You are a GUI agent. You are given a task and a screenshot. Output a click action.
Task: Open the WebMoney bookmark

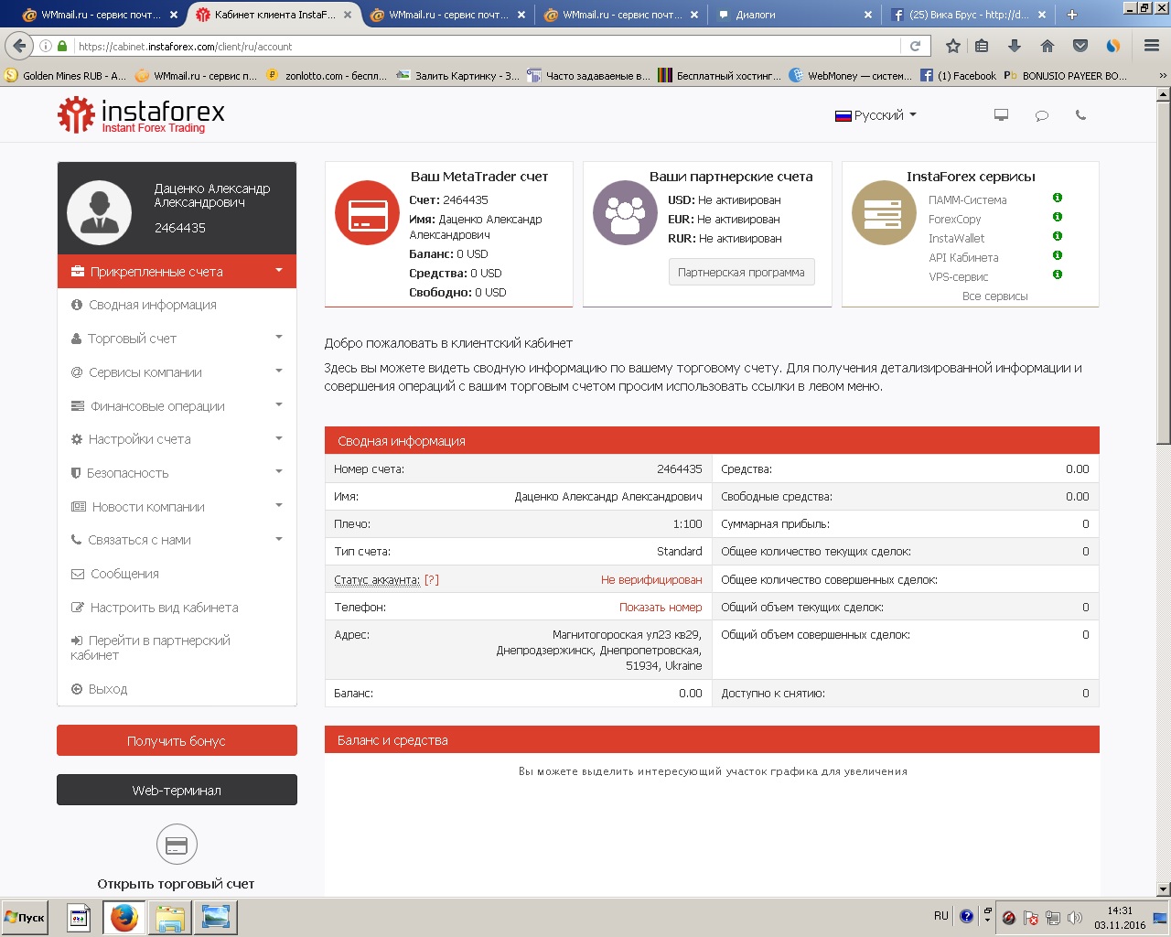click(851, 76)
